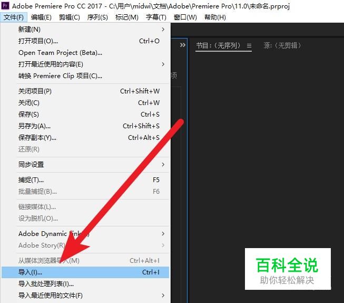The height and width of the screenshot is (303, 344).
Task: Select Open Team Project (Beta)...
Action: pyautogui.click(x=85, y=53)
